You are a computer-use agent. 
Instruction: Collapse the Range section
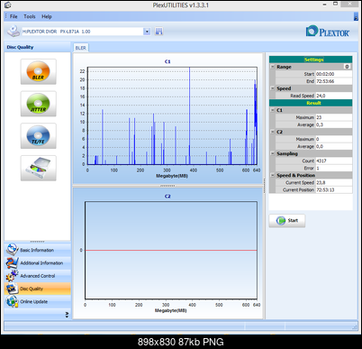[273, 67]
